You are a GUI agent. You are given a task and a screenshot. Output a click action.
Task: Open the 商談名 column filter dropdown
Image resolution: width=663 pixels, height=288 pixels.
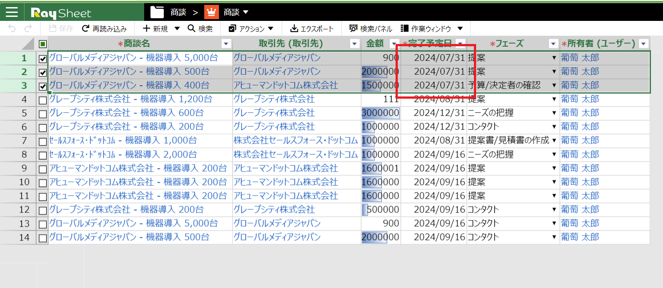coord(226,44)
